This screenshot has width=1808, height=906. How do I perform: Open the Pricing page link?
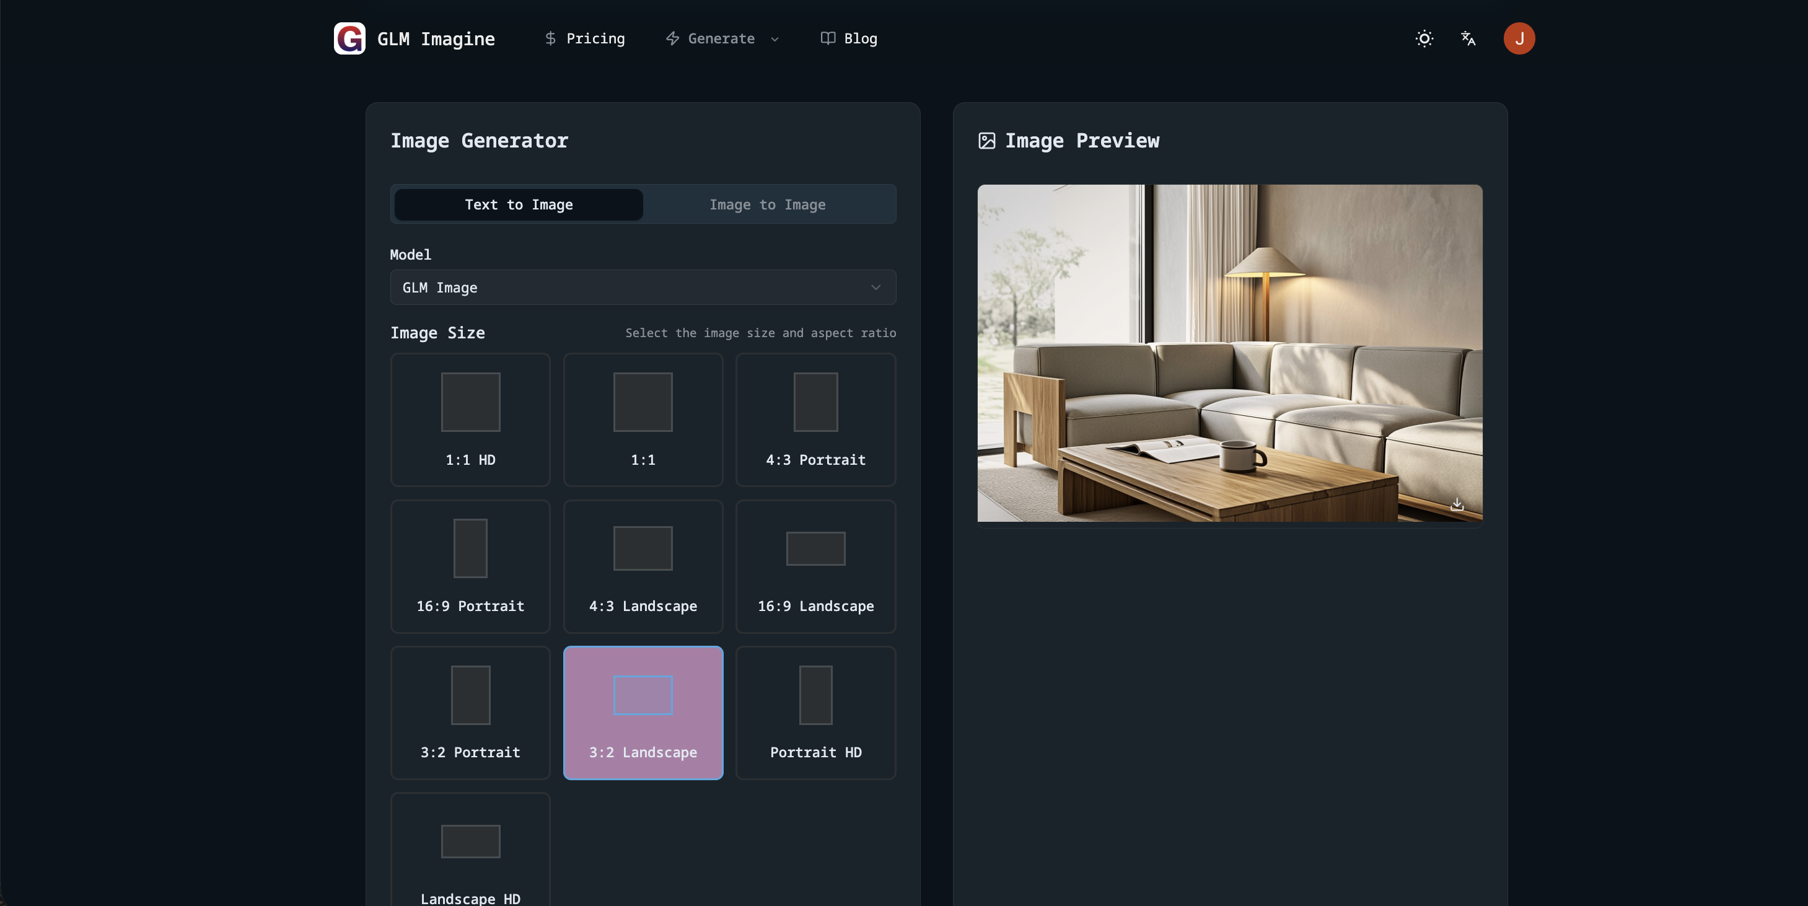click(595, 38)
